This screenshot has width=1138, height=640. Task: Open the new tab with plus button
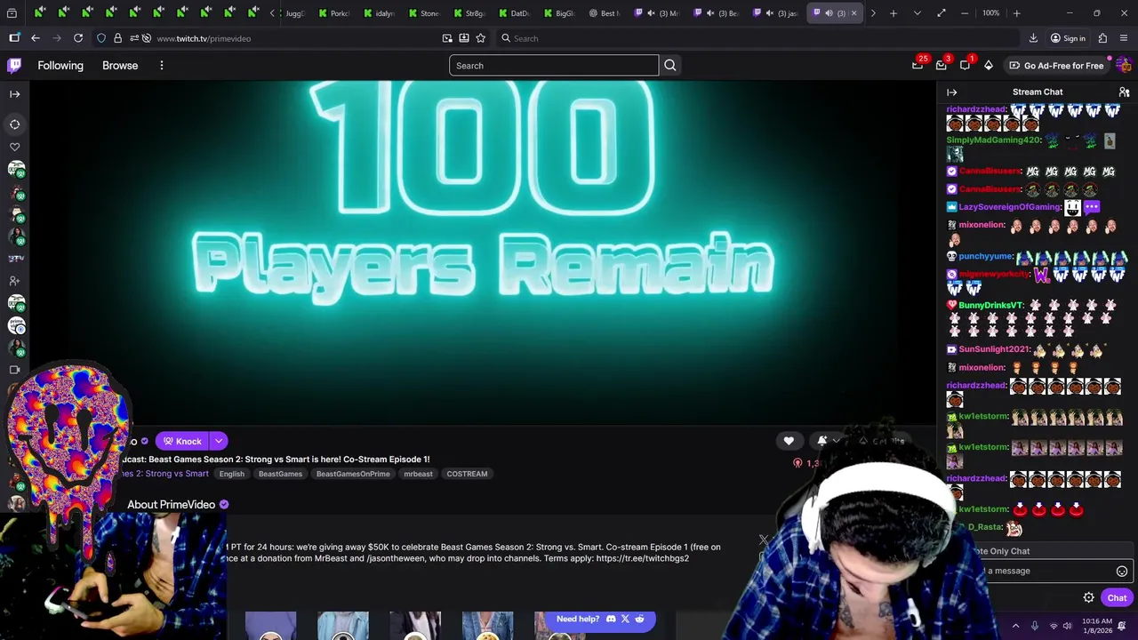[894, 13]
